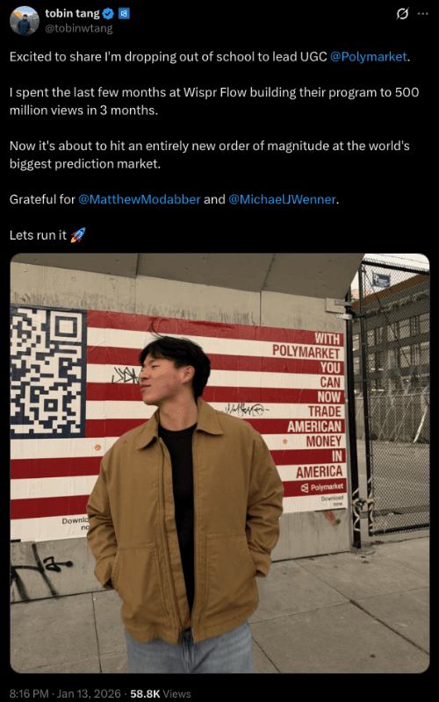Image resolution: width=439 pixels, height=702 pixels.
Task: Click the 8:16 PM timestamp
Action: coord(29,693)
